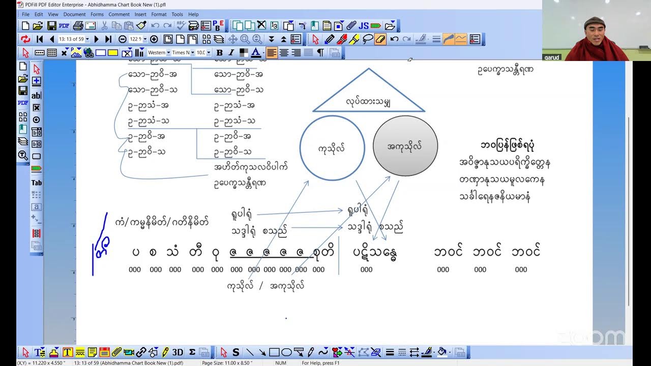
Task: Click the vertical scrollbar of the document
Action: click(629, 211)
